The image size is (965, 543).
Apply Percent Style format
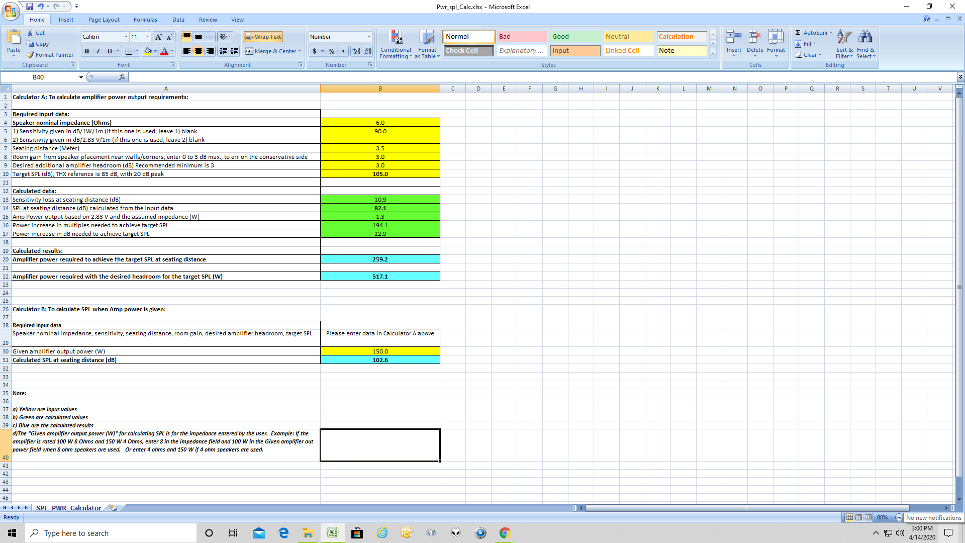(331, 51)
